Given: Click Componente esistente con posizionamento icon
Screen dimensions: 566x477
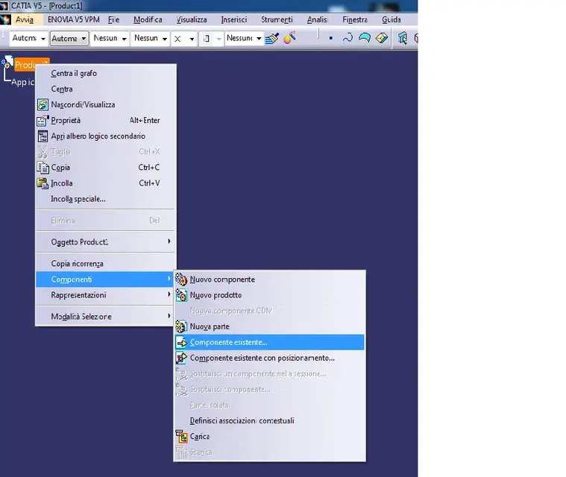Looking at the screenshot, I should 181,358.
